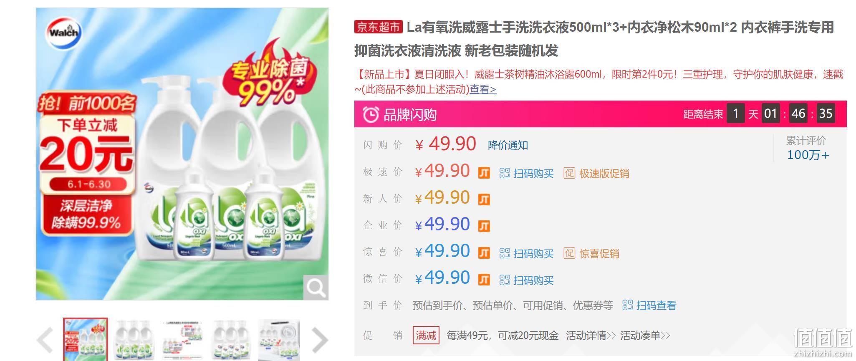This screenshot has width=856, height=361.
Task: Select the first selected product thumbnail
Action: click(86, 339)
